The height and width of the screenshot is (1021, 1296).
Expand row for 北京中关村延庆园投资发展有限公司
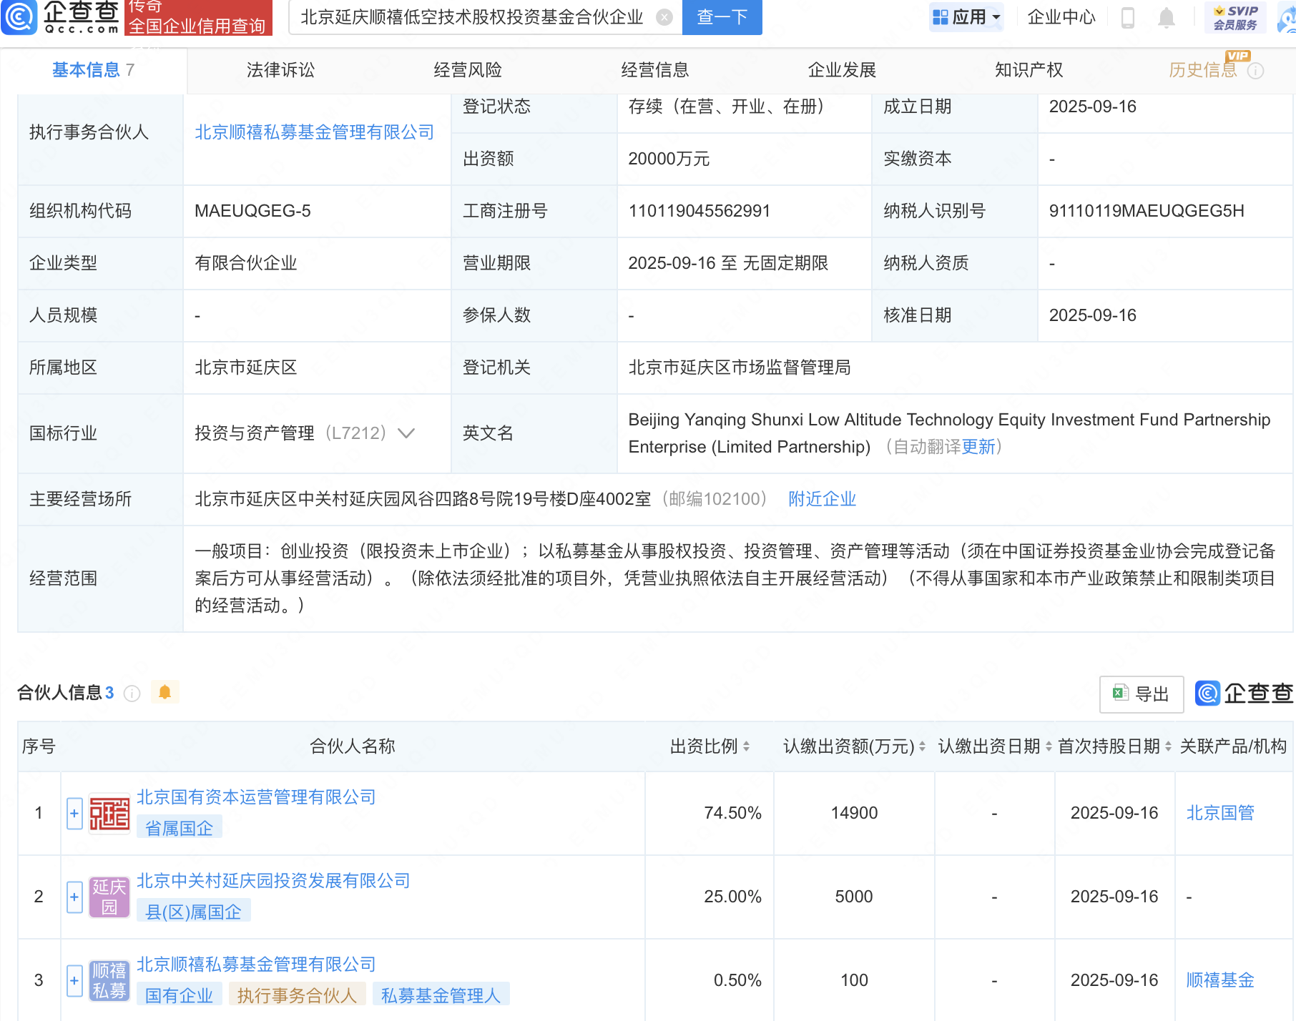coord(74,897)
